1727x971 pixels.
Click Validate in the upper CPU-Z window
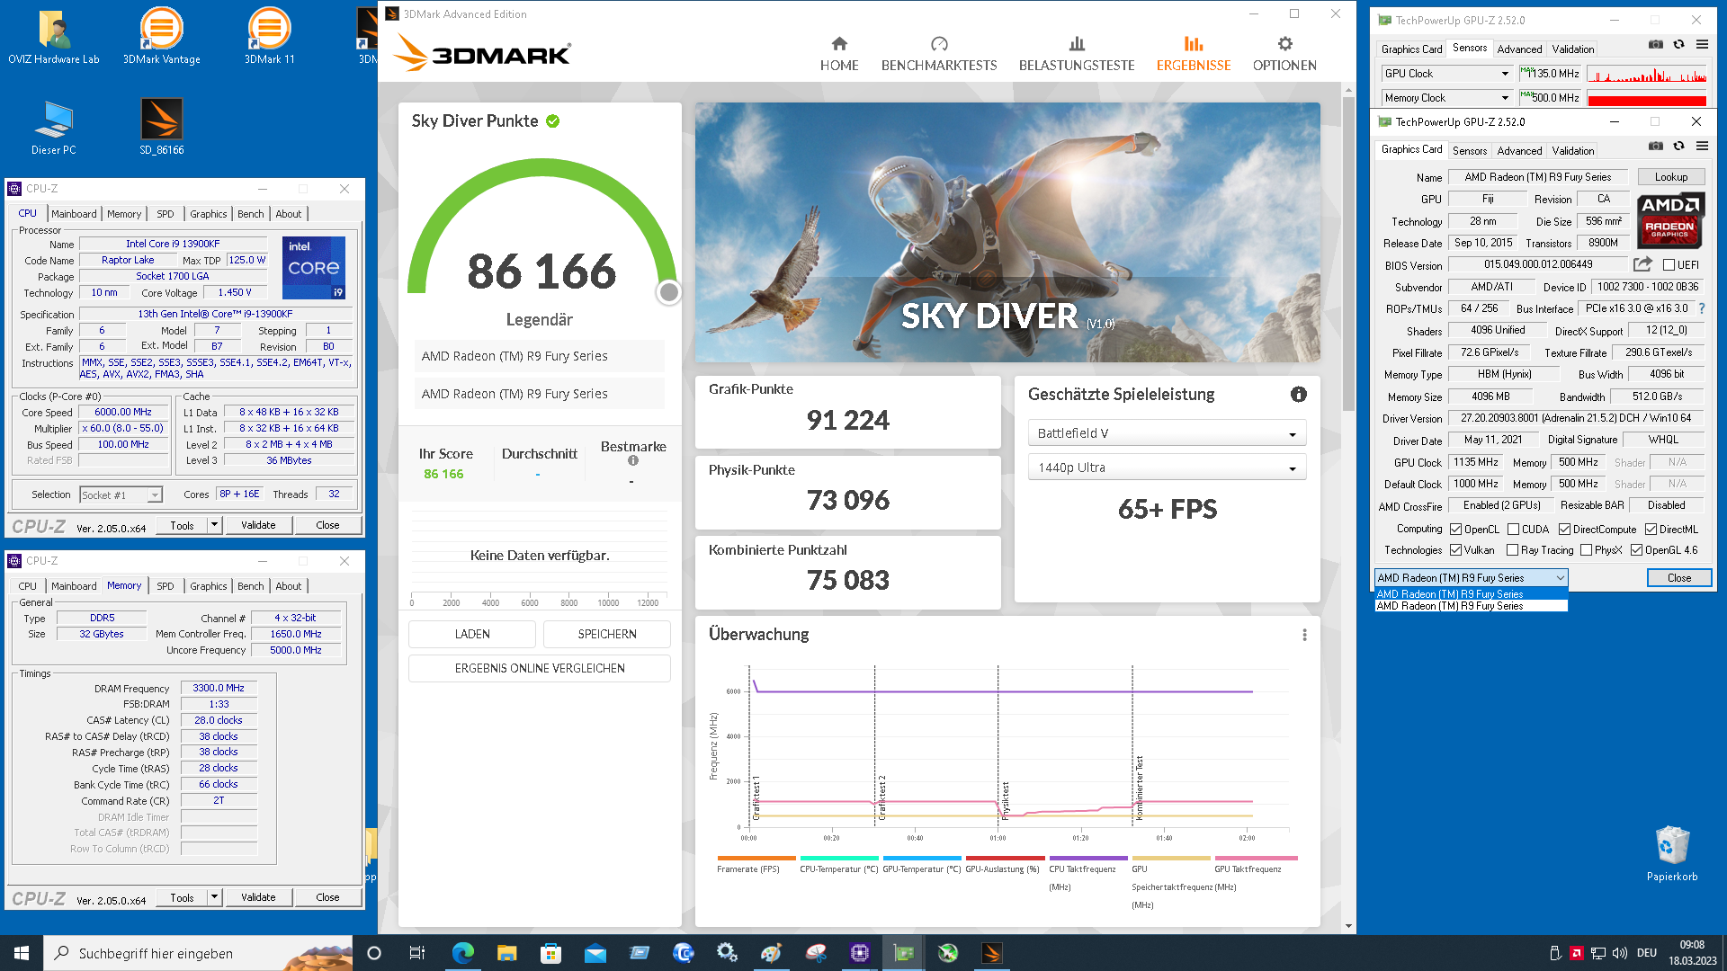[x=258, y=525]
